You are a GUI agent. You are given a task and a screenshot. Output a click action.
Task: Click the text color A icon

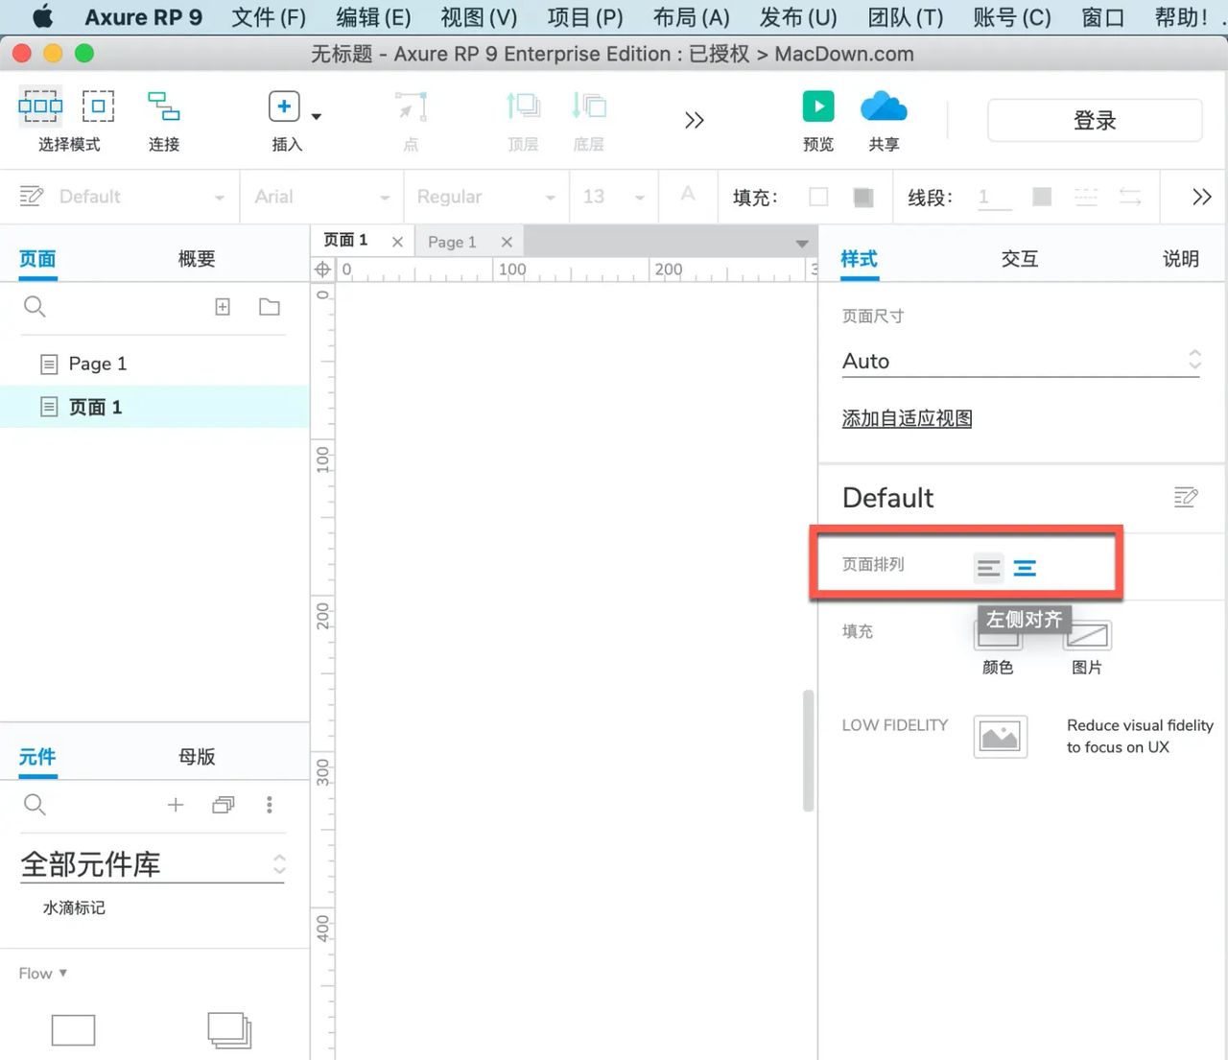[688, 195]
